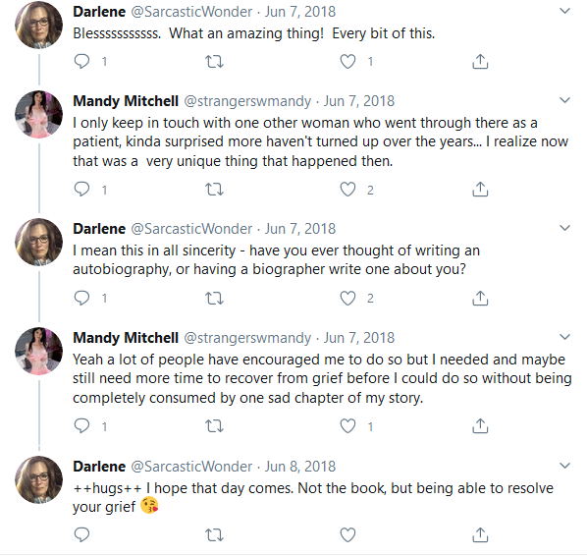Image resolution: width=587 pixels, height=556 pixels.
Task: Reply to Darlene's '++hugs++' tweet
Action: click(82, 534)
